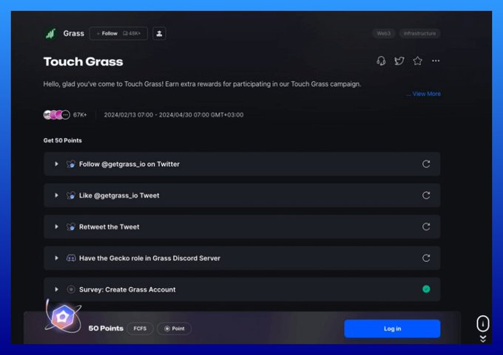Click the Touch Grass title
The image size is (503, 355).
click(x=83, y=61)
